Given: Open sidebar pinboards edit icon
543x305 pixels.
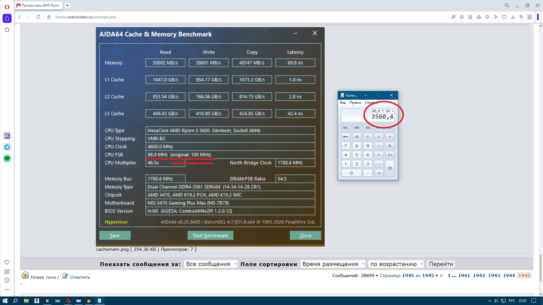Looking at the screenshot, I should pyautogui.click(x=7, y=271).
